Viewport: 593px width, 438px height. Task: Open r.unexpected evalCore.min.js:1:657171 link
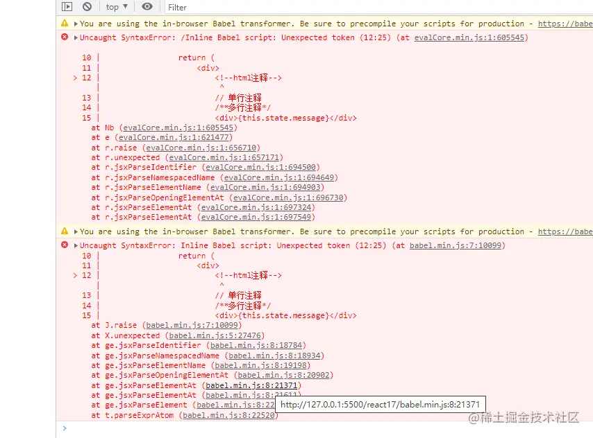point(224,157)
